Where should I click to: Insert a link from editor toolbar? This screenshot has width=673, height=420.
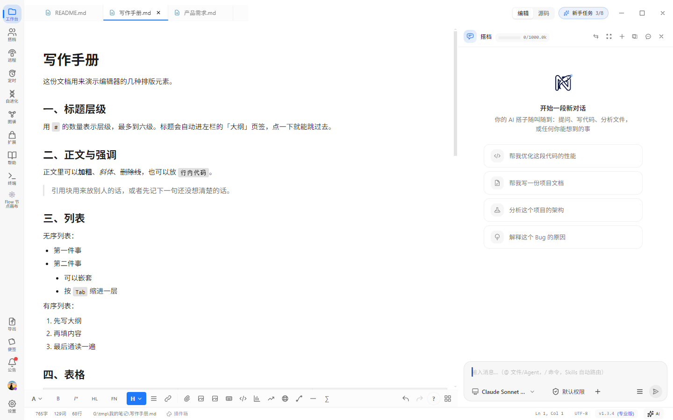(168, 399)
